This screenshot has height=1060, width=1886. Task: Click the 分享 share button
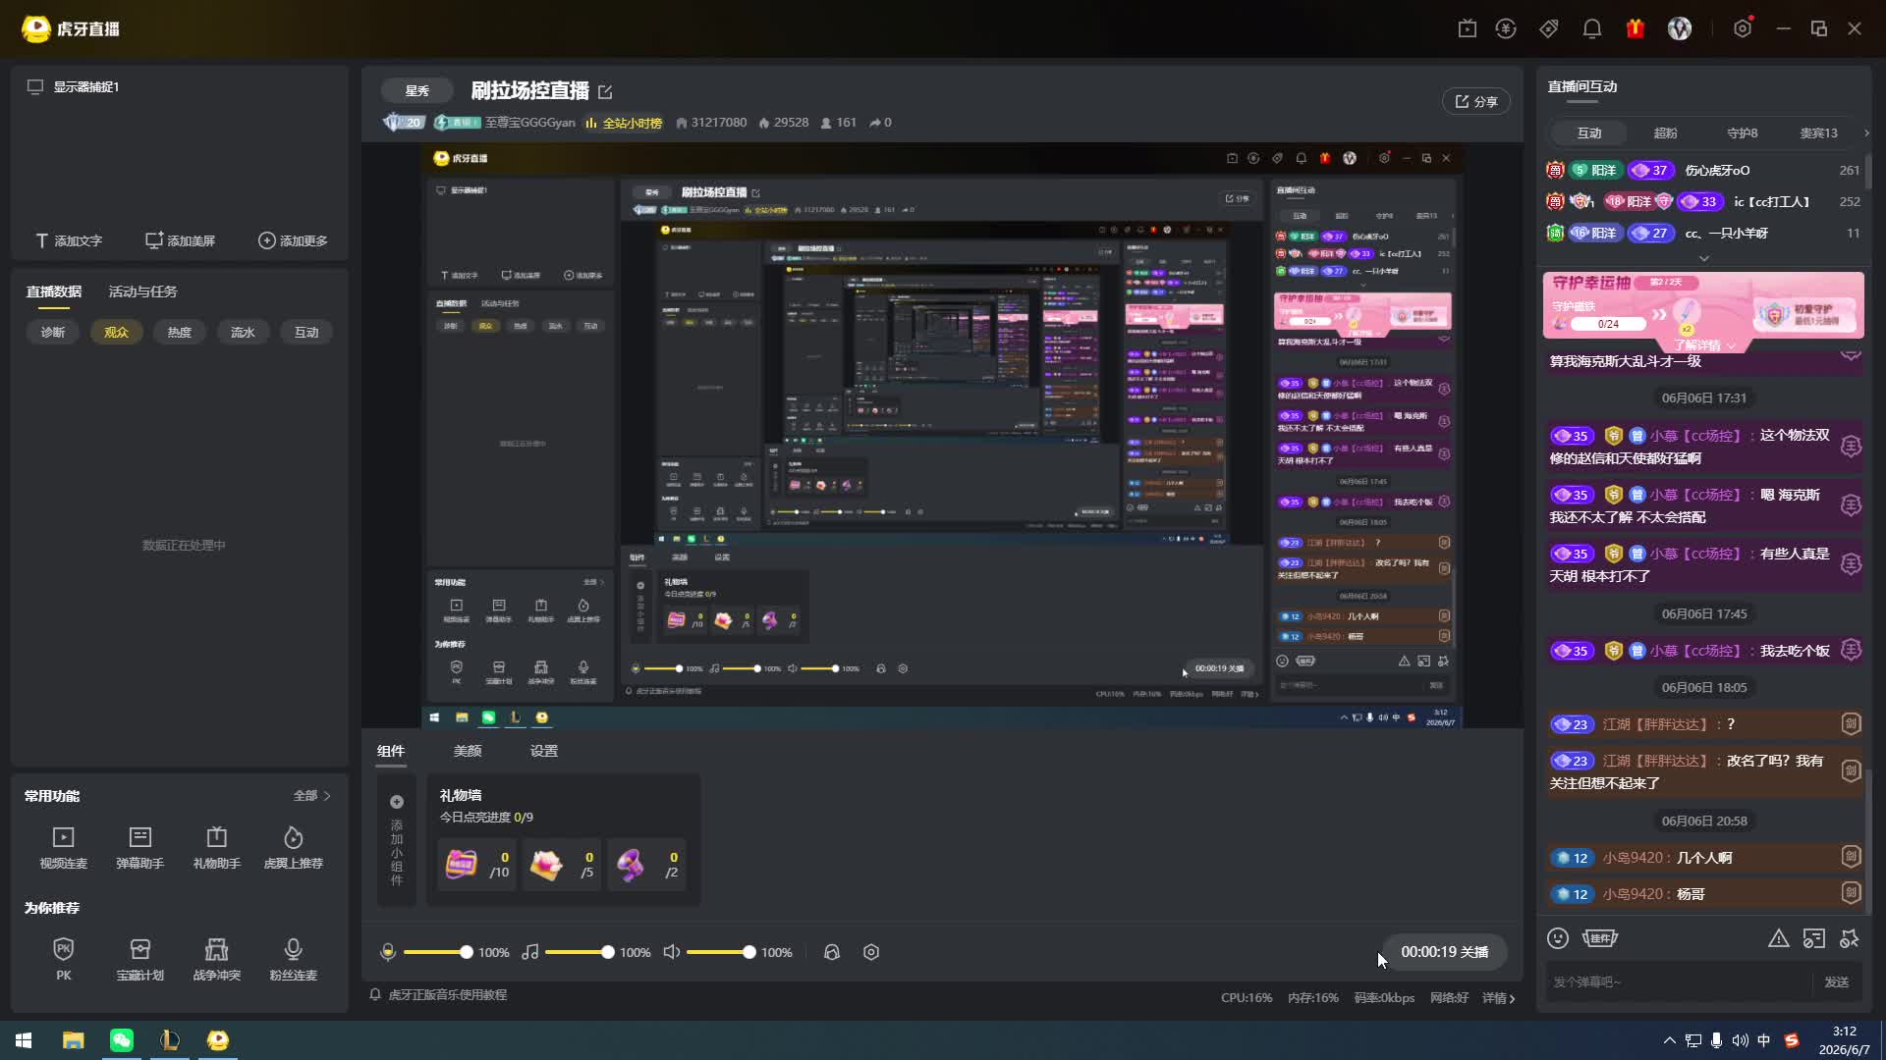[x=1476, y=101]
